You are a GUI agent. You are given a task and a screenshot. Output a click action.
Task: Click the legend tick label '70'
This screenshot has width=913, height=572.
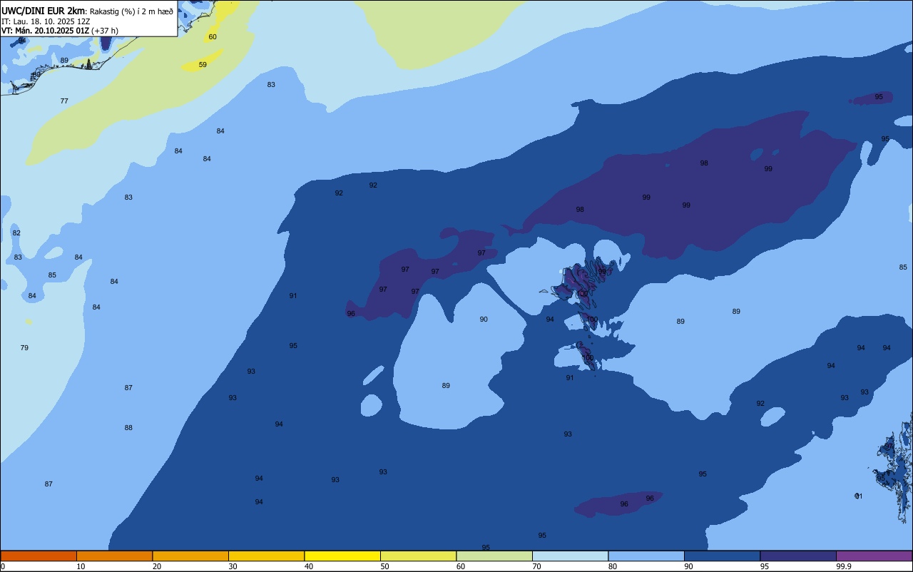[x=536, y=566]
